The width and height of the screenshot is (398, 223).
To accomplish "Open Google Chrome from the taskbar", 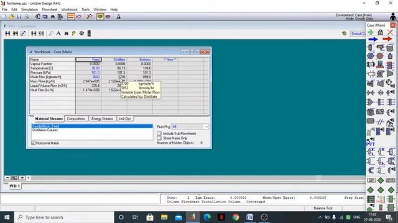I will (x=236, y=217).
